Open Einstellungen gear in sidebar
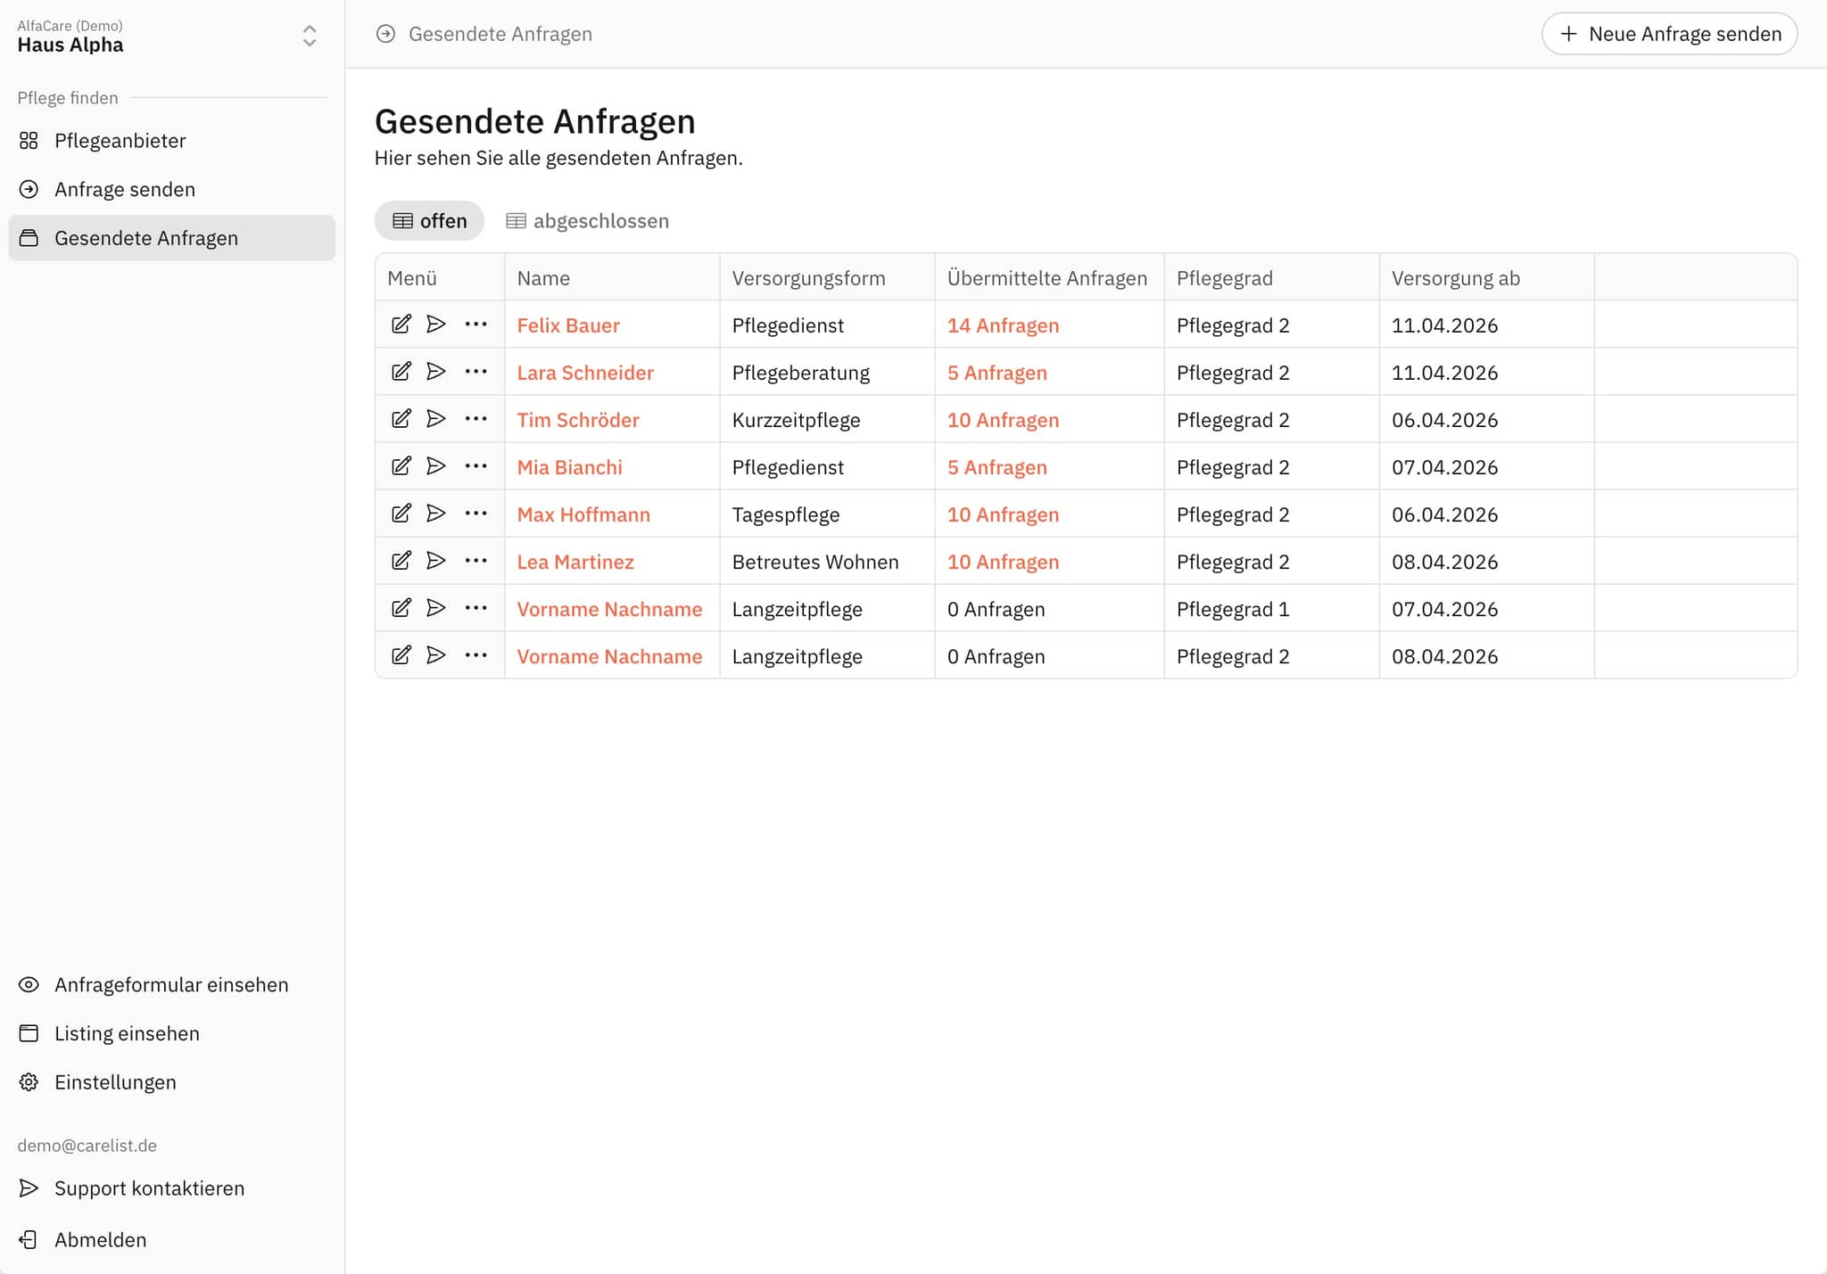The width and height of the screenshot is (1827, 1274). pos(115,1082)
